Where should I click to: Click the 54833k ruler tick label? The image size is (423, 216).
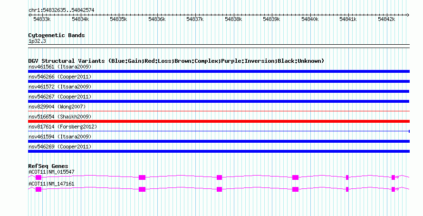coord(42,19)
